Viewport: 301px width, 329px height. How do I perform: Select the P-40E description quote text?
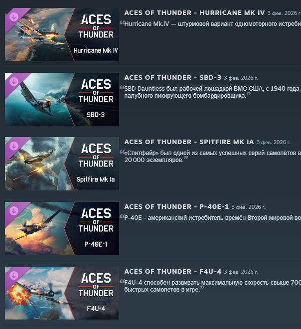pos(212,218)
